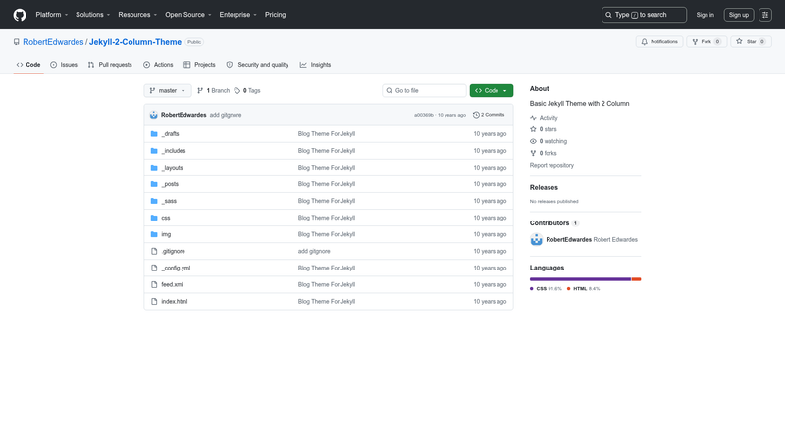Open the RobertEdwardes commit author avatar
Screen dimensions: 785x441
pos(154,115)
